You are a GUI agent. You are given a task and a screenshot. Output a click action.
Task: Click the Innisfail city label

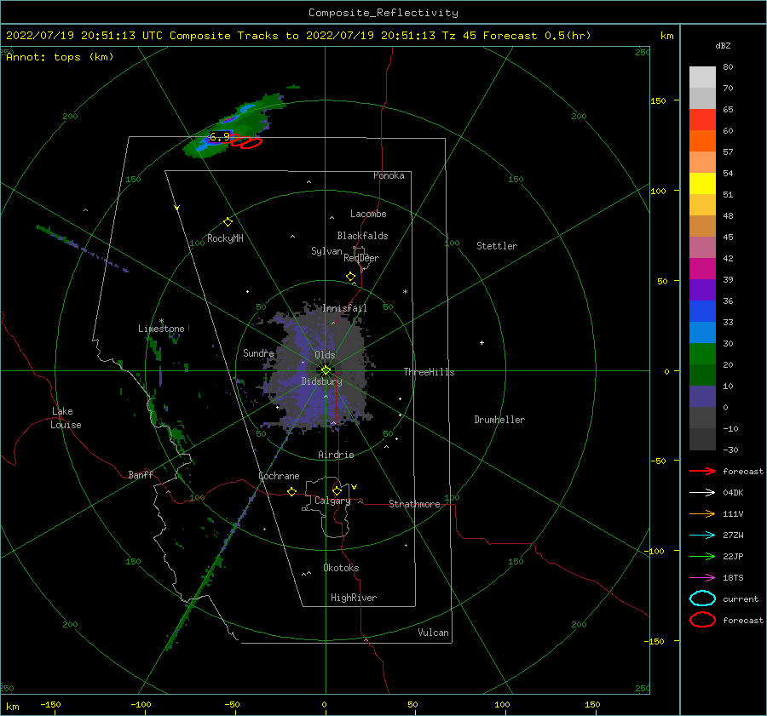coord(344,308)
